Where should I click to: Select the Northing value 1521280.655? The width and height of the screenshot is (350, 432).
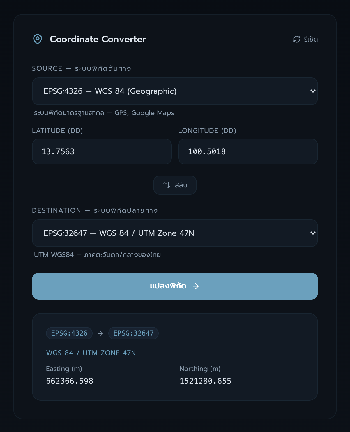tap(205, 381)
